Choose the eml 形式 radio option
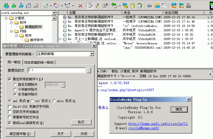Image resolution: width=213 pixels, height=139 pixels. pyautogui.click(x=10, y=101)
